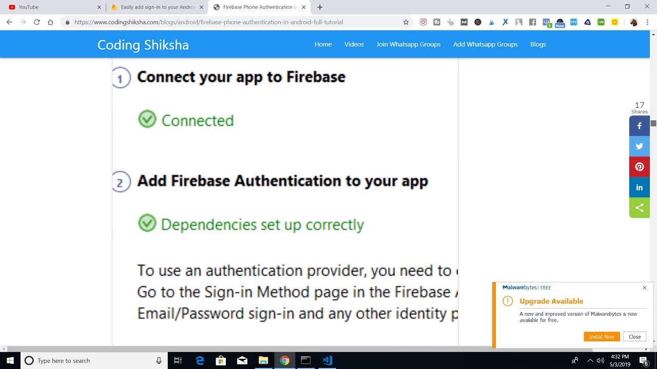Switch to the Easily add sign-in tab
This screenshot has height=369, width=657.
point(157,7)
